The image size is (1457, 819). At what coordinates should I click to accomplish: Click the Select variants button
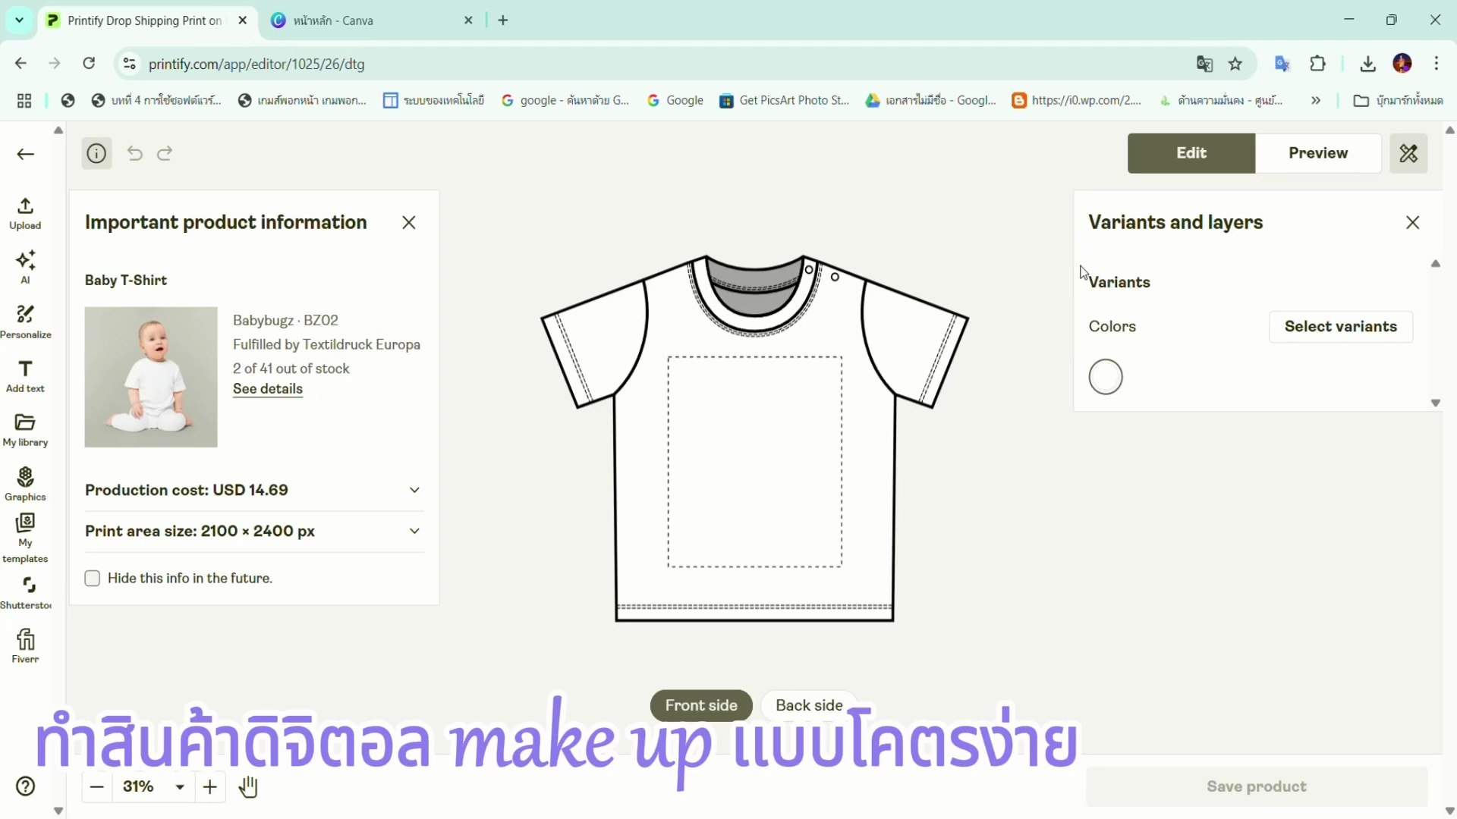(1340, 326)
